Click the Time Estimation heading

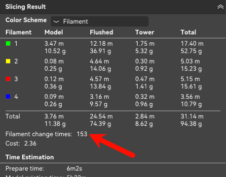30,157
